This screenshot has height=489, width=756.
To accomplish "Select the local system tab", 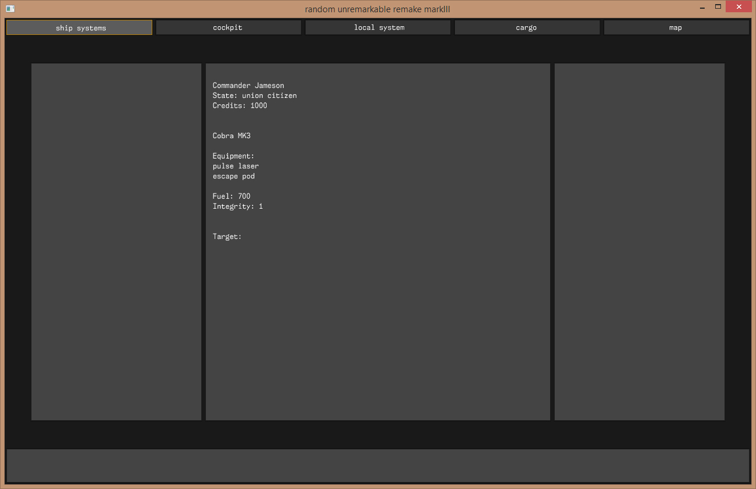I will click(378, 27).
